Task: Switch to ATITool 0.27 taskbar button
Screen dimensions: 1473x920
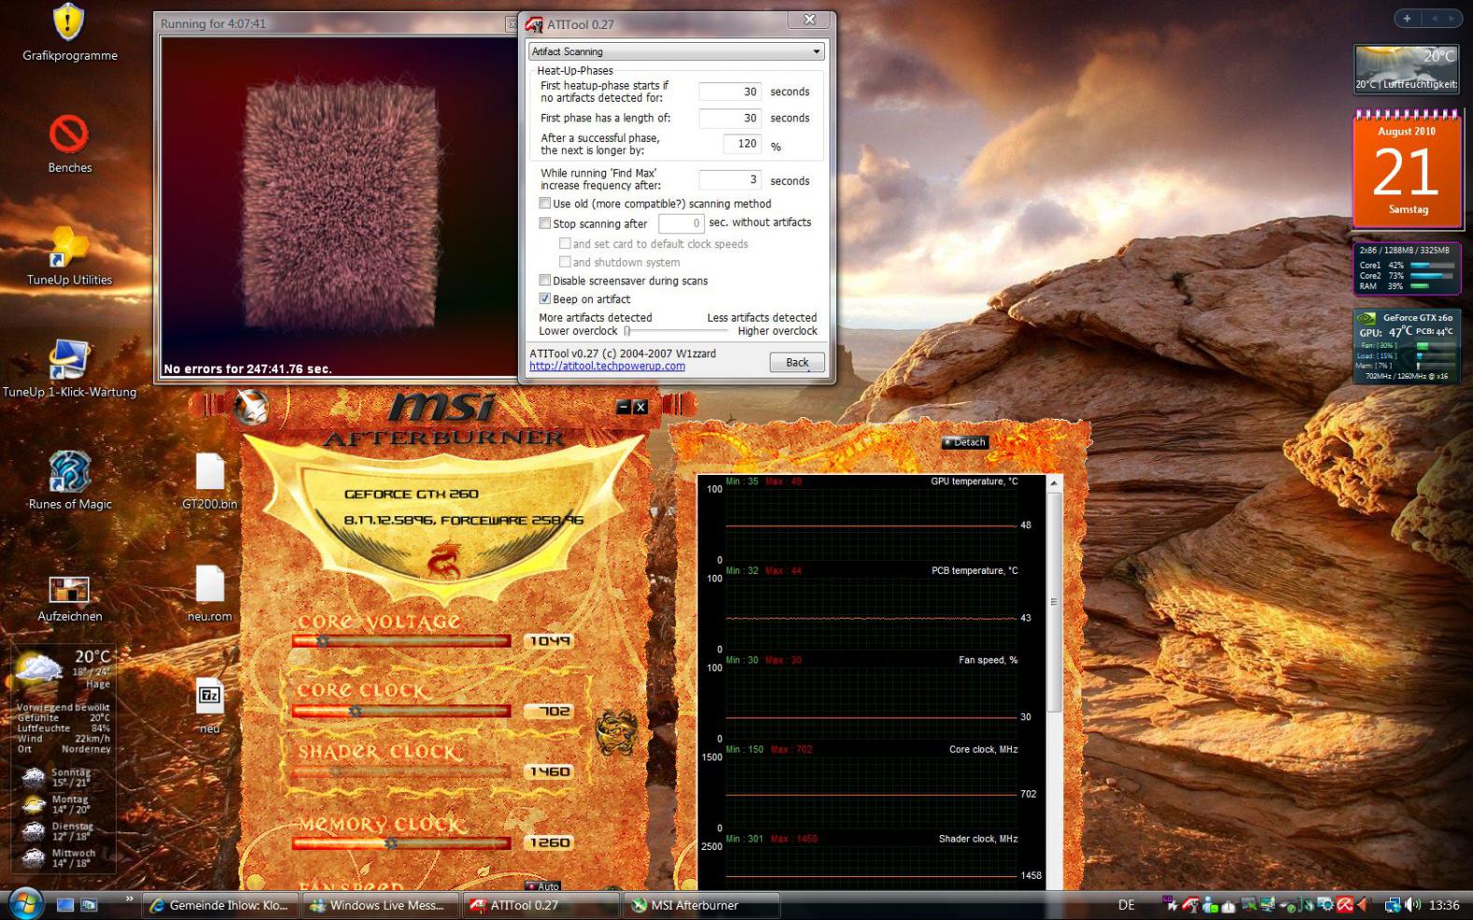Action: pyautogui.click(x=541, y=905)
